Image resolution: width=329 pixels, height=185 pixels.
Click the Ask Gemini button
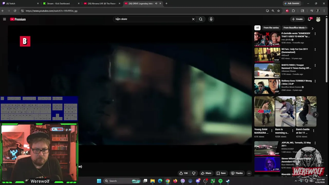pos(291,3)
